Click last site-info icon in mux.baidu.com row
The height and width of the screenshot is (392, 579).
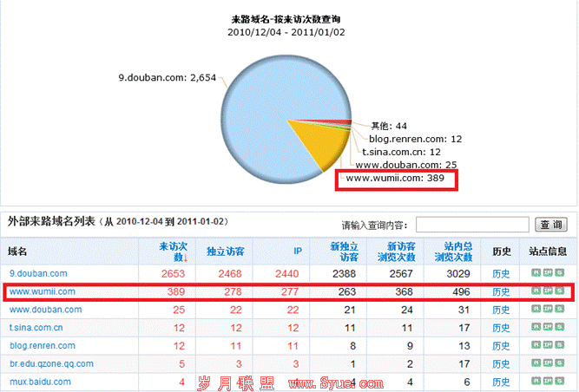[560, 381]
